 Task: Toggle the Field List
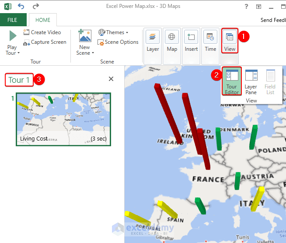270,82
